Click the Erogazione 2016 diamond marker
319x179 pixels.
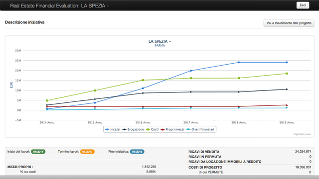pos(143,93)
